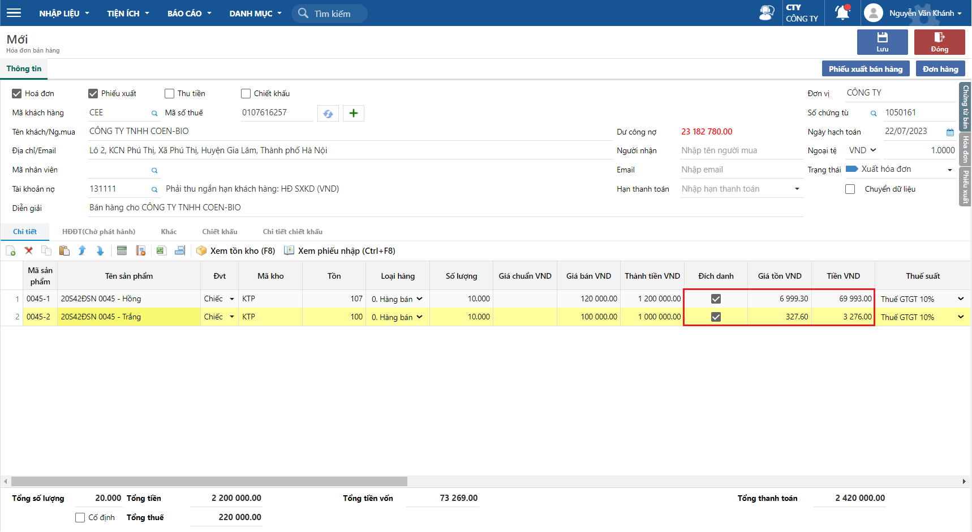Enable the Thu tiền checkbox

(169, 94)
